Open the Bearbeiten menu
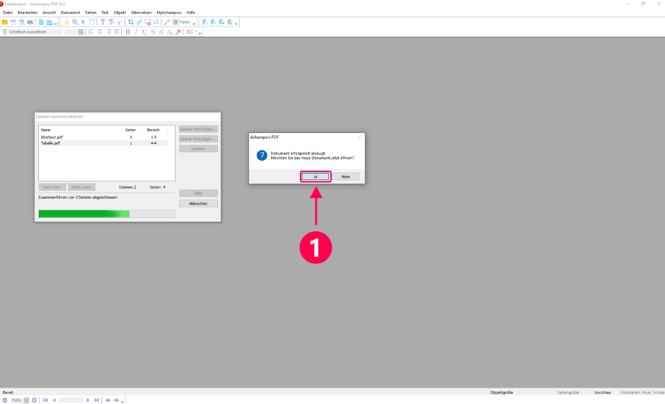 click(x=27, y=12)
